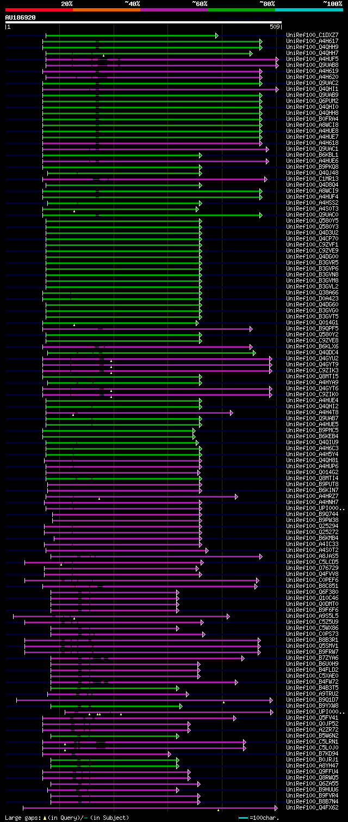
Task: Select label UniRef100_Q4QDC4
Action: (312, 353)
